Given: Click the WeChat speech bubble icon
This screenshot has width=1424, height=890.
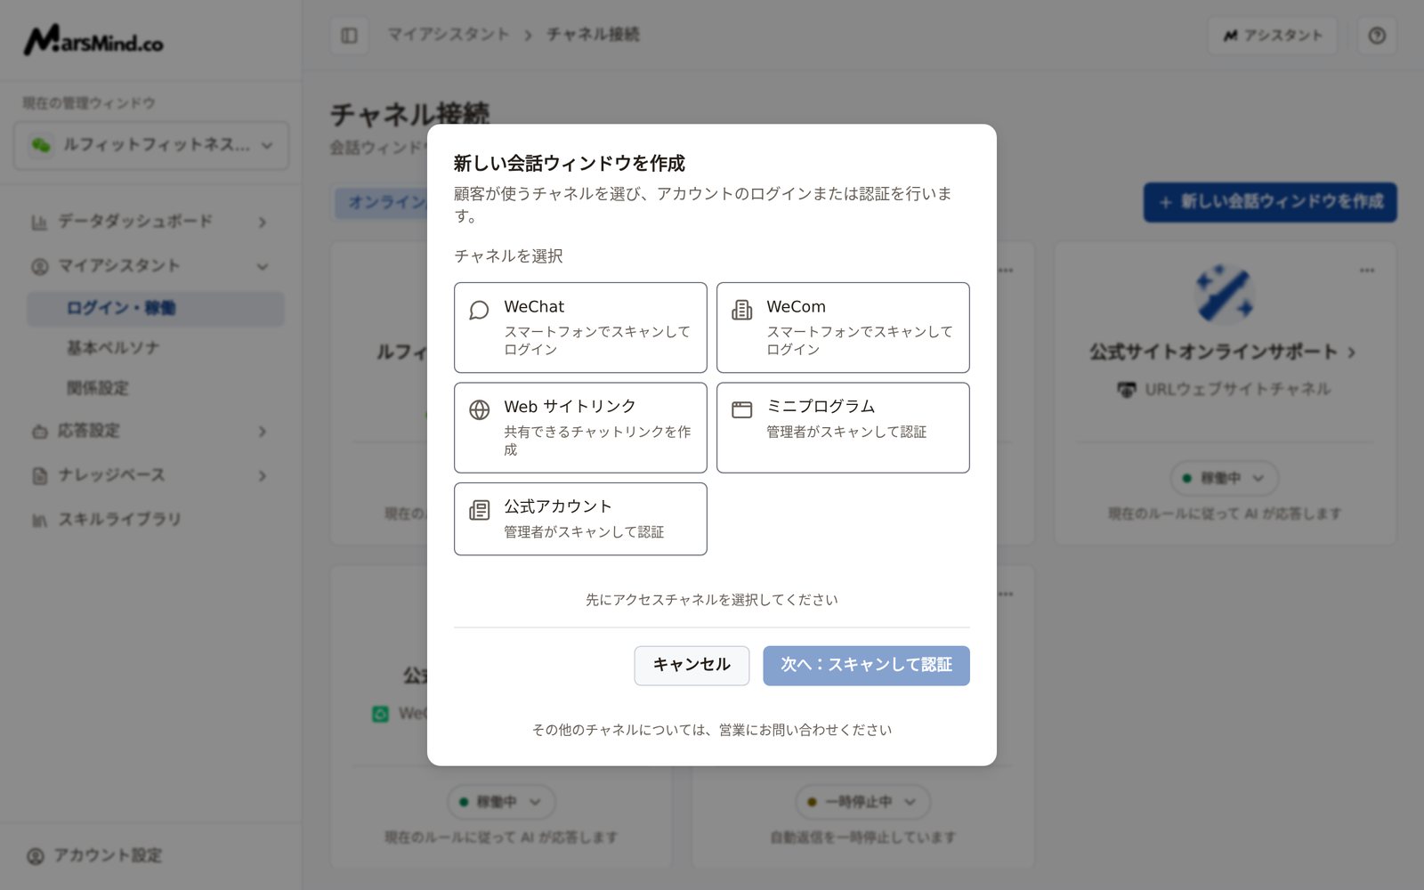Looking at the screenshot, I should (479, 310).
